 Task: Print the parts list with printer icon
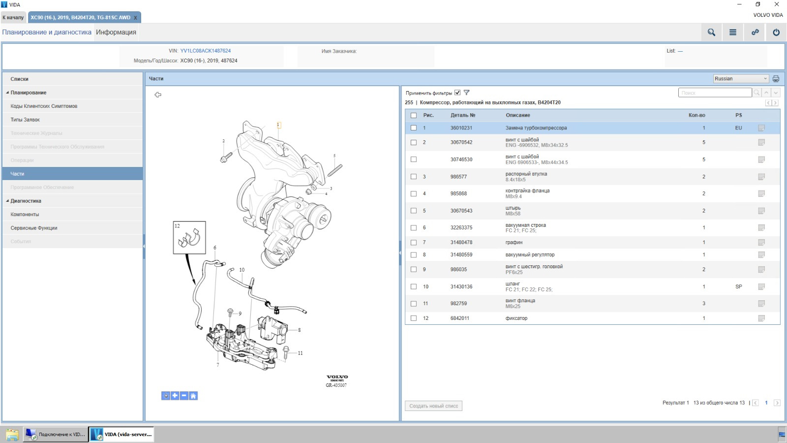[776, 79]
